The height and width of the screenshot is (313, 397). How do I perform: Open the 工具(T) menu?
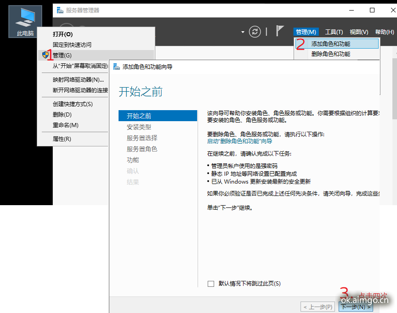[334, 32]
